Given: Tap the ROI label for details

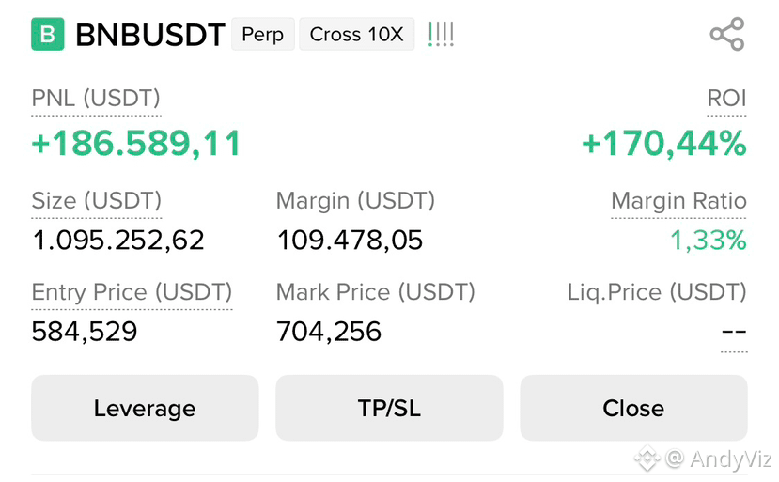Looking at the screenshot, I should (726, 99).
